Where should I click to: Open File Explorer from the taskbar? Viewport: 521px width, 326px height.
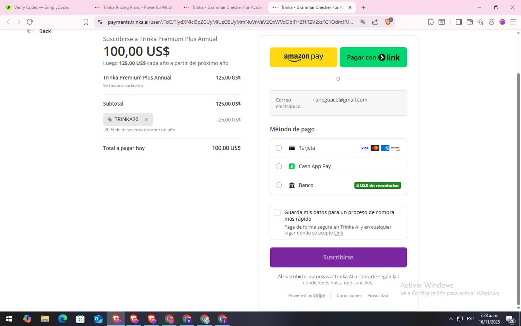click(45, 319)
